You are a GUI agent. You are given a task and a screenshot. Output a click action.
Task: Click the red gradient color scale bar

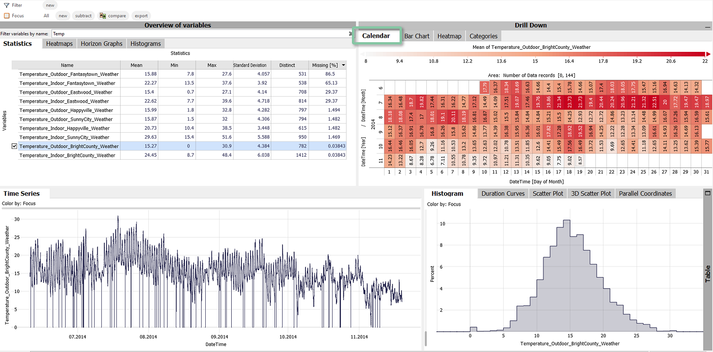535,54
